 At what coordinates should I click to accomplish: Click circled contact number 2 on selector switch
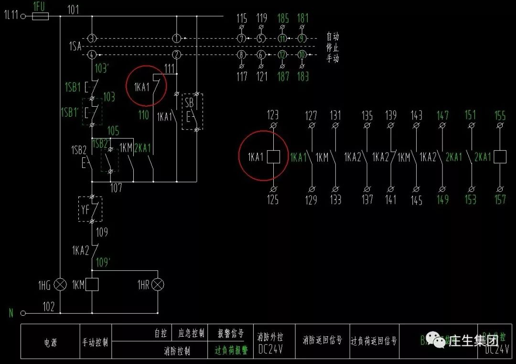point(177,55)
